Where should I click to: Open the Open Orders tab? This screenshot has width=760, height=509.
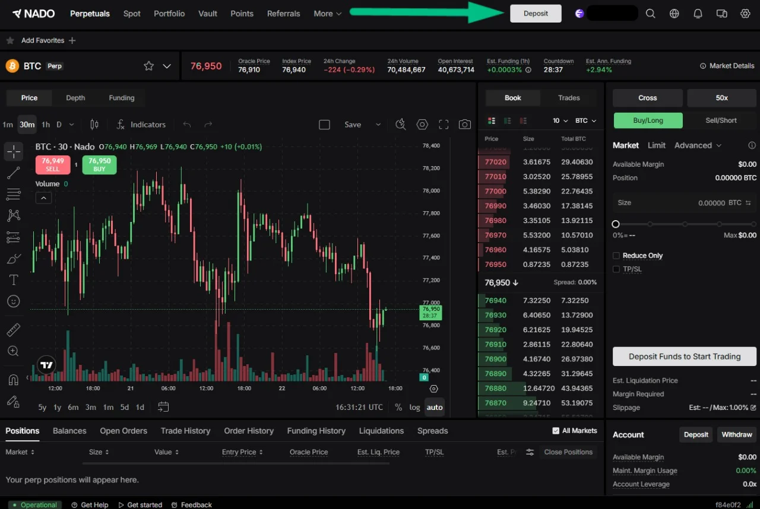point(123,431)
